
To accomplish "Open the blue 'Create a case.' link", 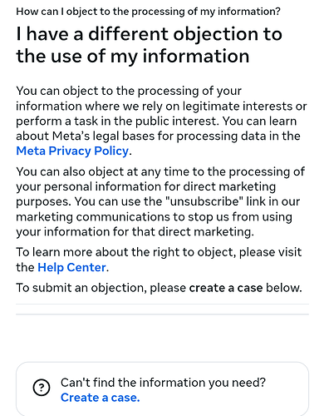I will [x=100, y=398].
